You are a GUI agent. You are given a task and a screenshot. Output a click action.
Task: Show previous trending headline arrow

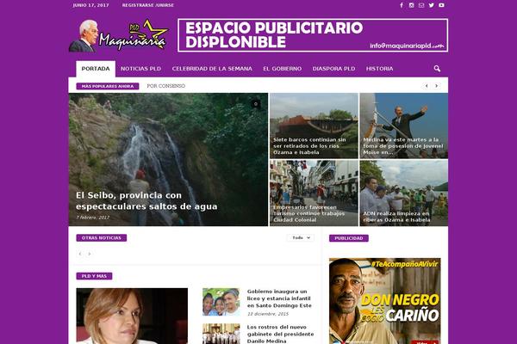(x=427, y=86)
